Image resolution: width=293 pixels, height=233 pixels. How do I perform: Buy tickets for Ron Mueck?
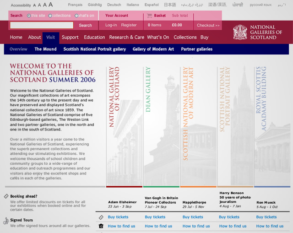click(x=266, y=217)
